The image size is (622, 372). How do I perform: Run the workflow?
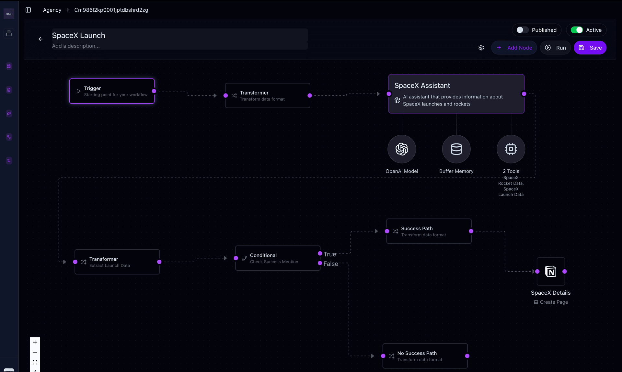pos(555,48)
